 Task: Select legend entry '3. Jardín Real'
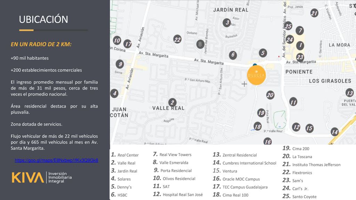[124, 171]
